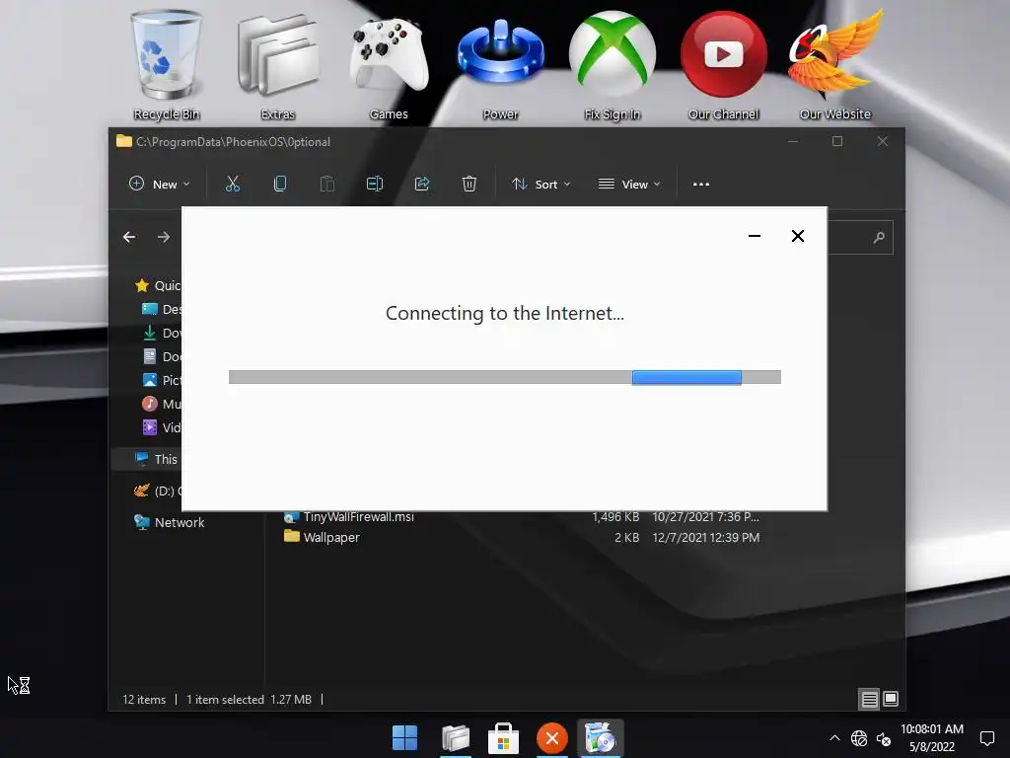Click the Windows Start button

coord(405,738)
